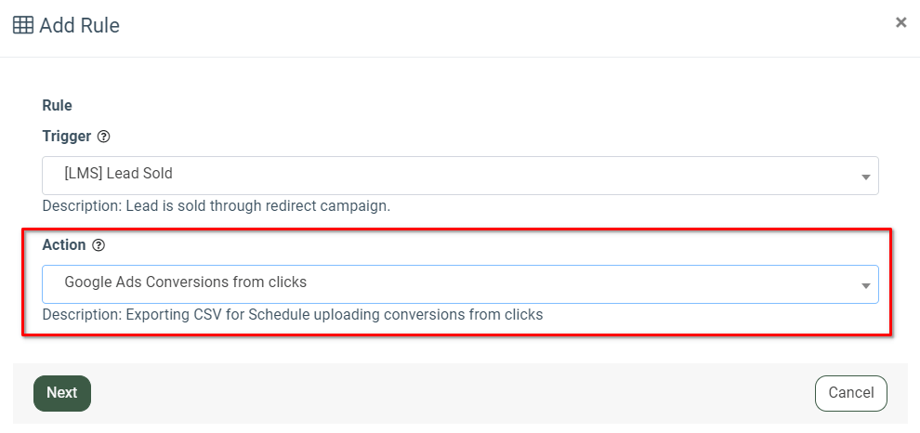This screenshot has width=920, height=433.
Task: Click empty footer area between Next and Cancel
Action: coord(452,393)
